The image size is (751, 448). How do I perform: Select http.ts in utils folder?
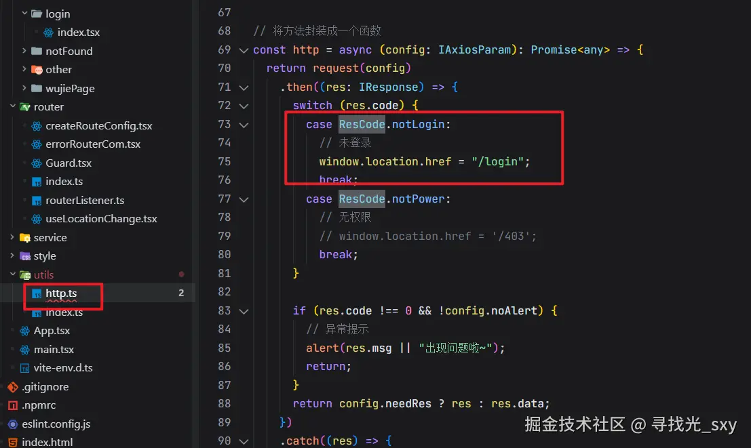(x=61, y=293)
